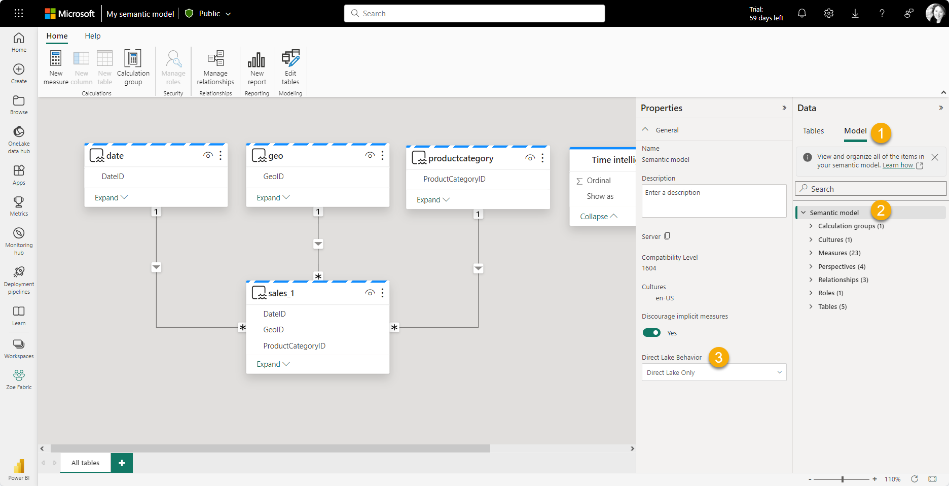Viewport: 949px width, 486px height.
Task: Open Deployment pipelines in sidebar
Action: click(x=19, y=281)
